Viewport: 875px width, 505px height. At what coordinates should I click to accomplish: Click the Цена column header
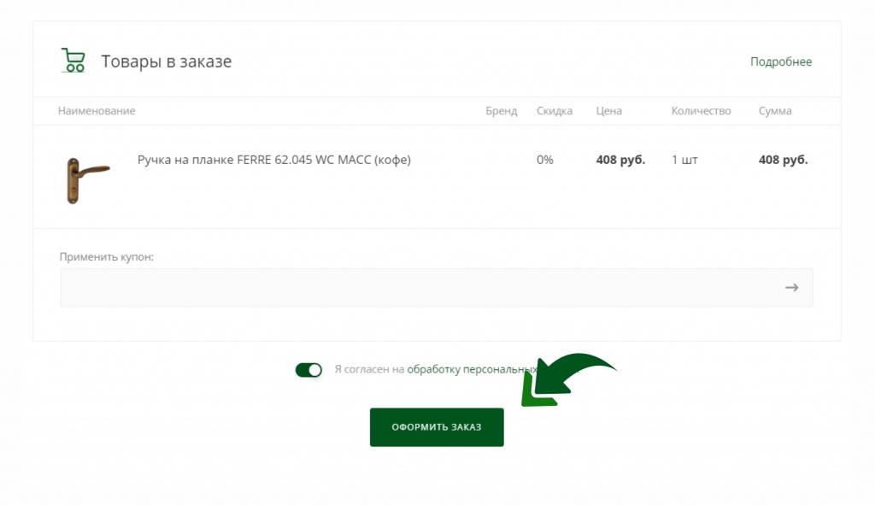(x=608, y=111)
